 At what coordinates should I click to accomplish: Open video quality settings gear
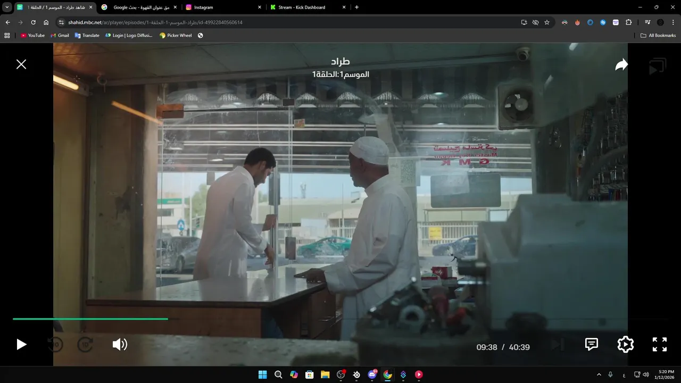pyautogui.click(x=625, y=345)
